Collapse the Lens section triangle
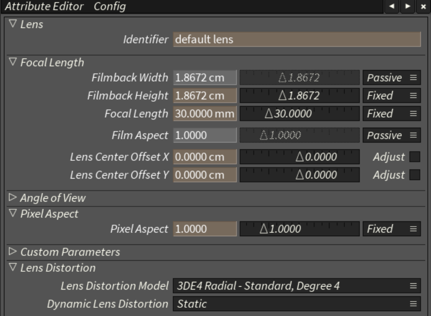Image resolution: width=431 pixels, height=316 pixels. 13,24
